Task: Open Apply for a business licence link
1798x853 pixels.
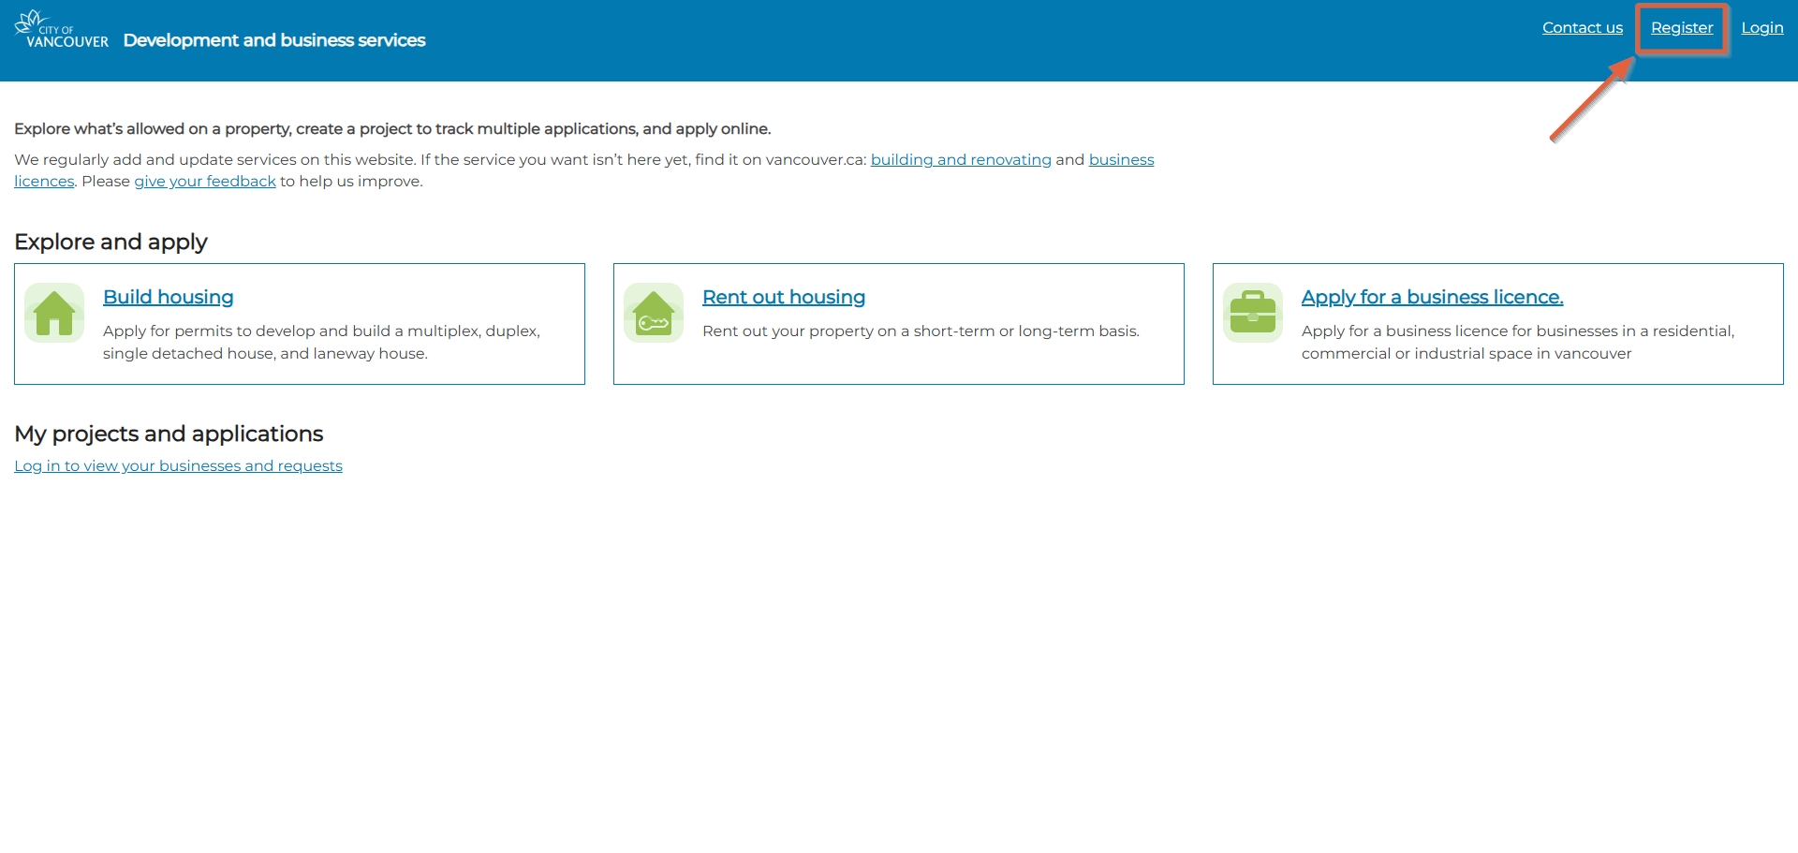Action: (1433, 297)
